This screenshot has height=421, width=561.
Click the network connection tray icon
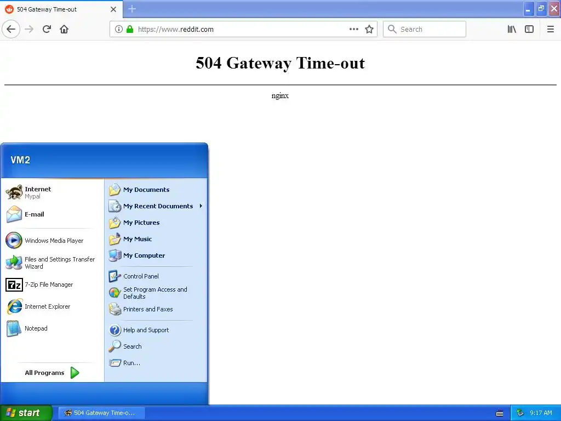(x=520, y=413)
